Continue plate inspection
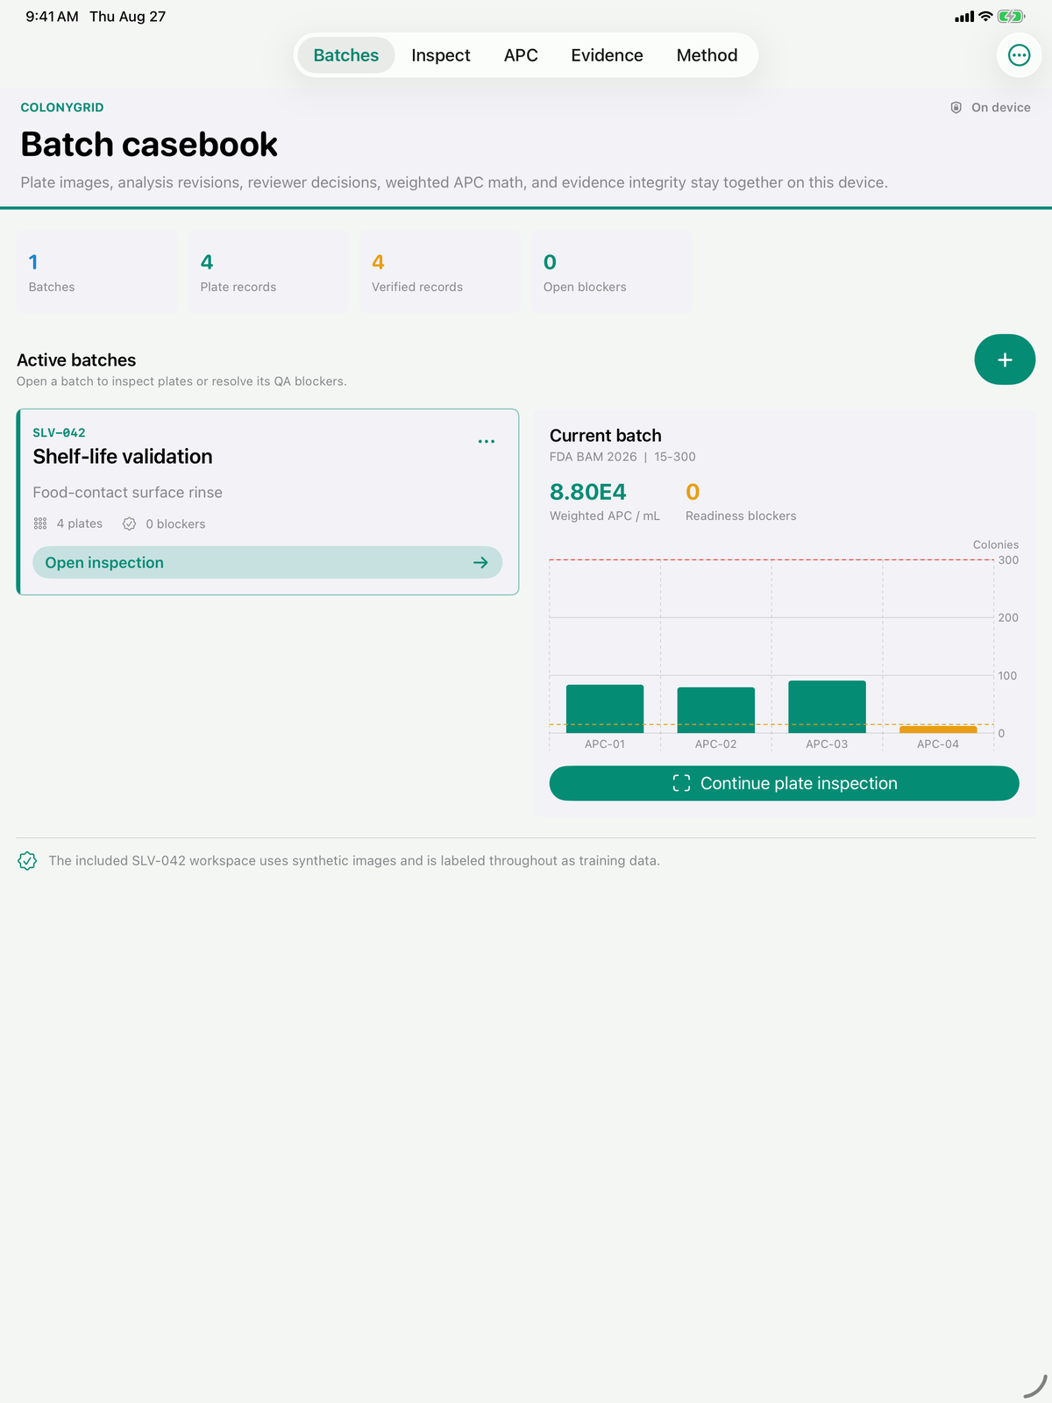 [x=784, y=783]
